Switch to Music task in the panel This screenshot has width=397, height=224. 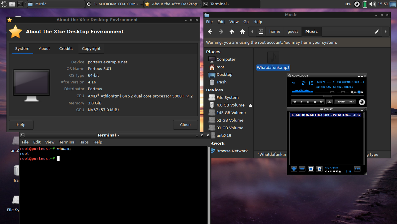point(56,4)
